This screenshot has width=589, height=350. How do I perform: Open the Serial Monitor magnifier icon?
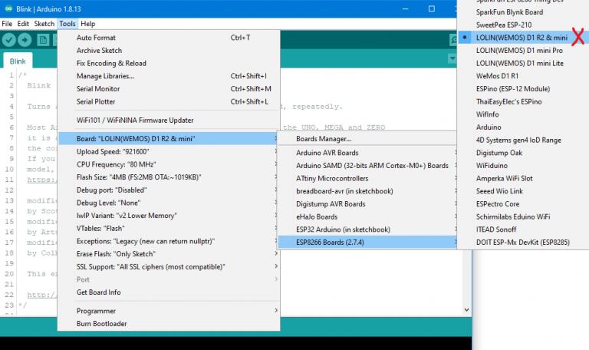click(x=453, y=40)
